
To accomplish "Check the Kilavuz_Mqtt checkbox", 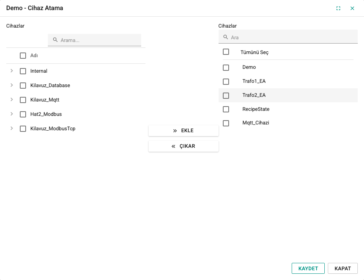I will 23,100.
